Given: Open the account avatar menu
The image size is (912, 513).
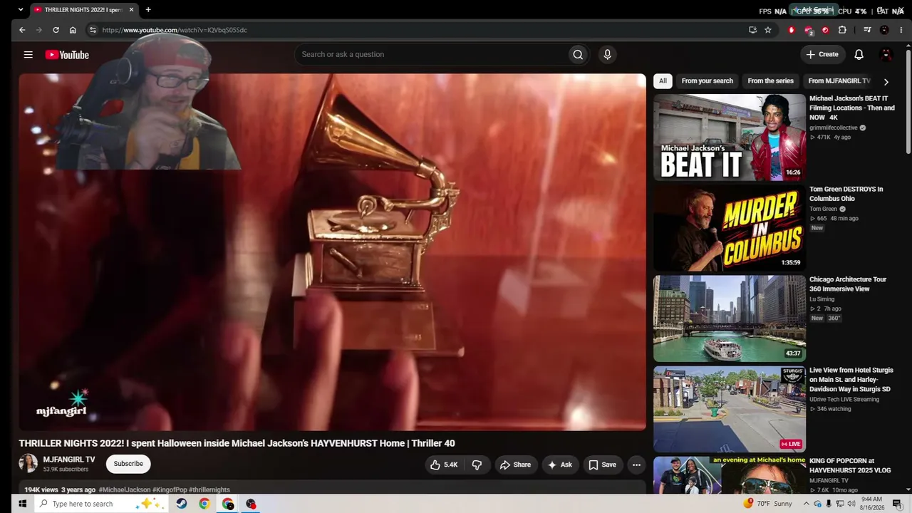Looking at the screenshot, I should click(x=886, y=54).
